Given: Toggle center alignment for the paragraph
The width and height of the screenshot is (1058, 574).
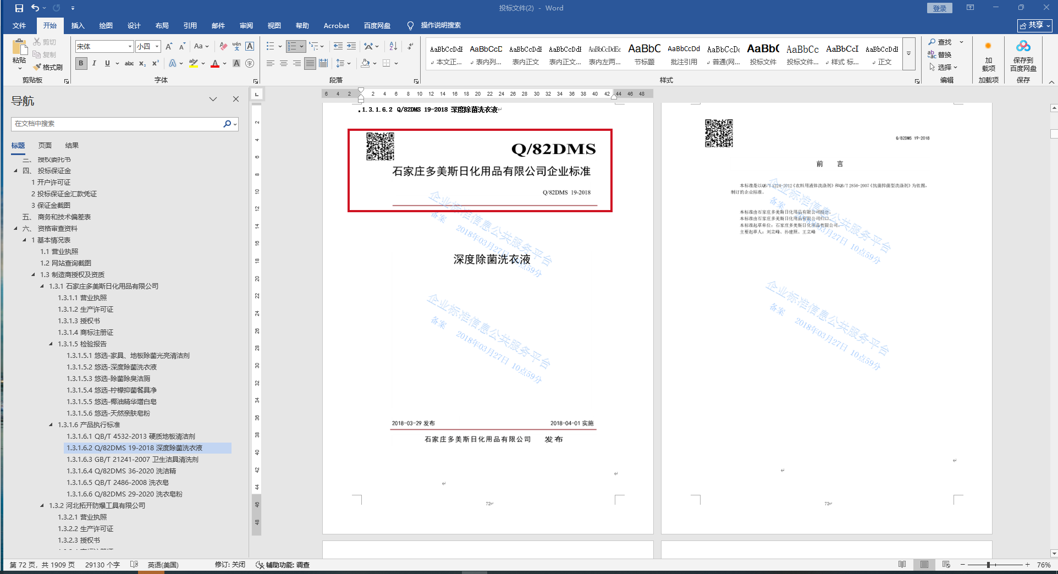Looking at the screenshot, I should pyautogui.click(x=284, y=63).
